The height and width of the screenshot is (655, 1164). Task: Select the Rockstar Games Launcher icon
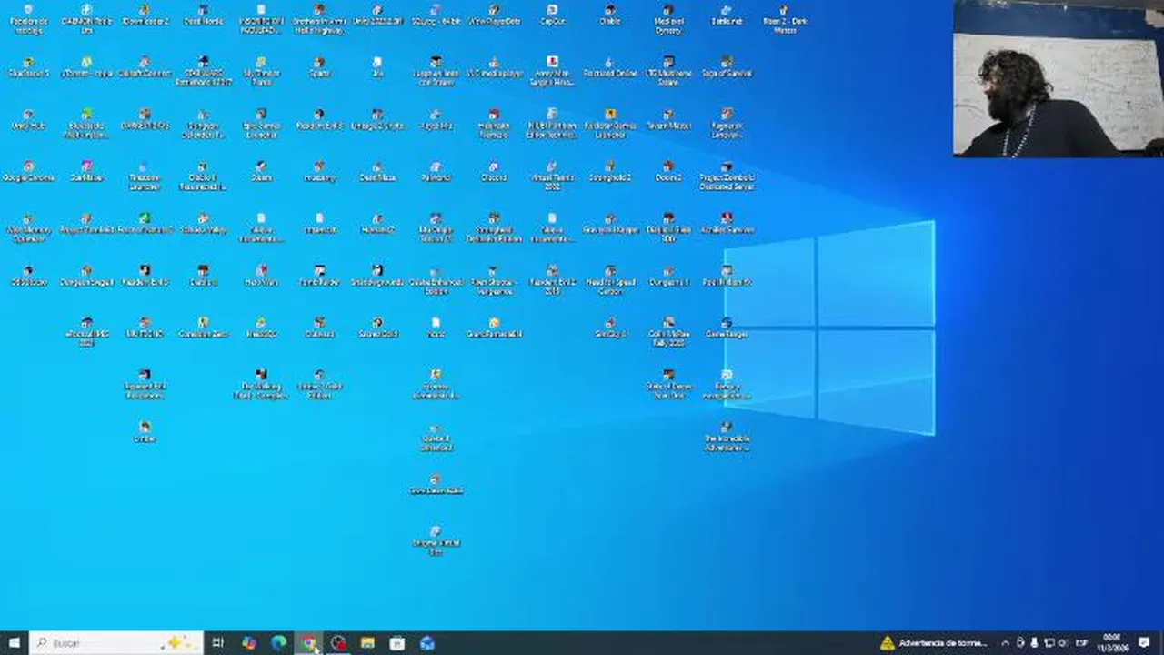pos(610,123)
